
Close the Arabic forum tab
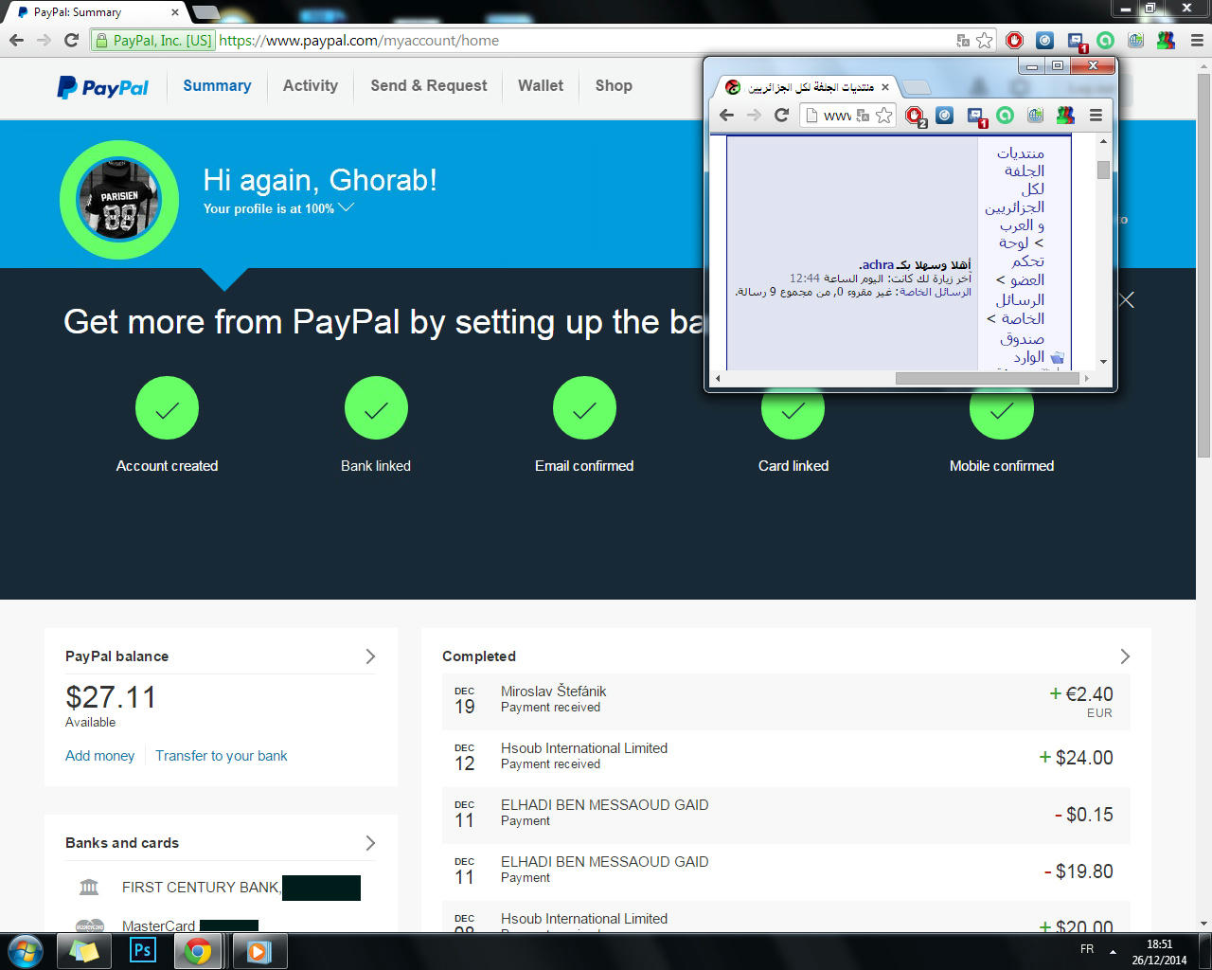pos(885,87)
